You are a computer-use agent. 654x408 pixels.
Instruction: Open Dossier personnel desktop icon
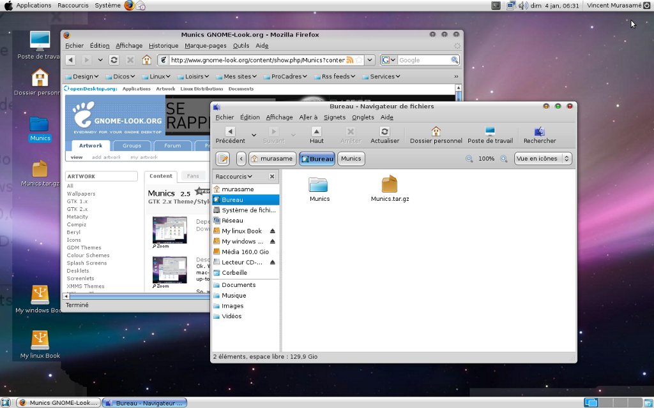tap(40, 82)
